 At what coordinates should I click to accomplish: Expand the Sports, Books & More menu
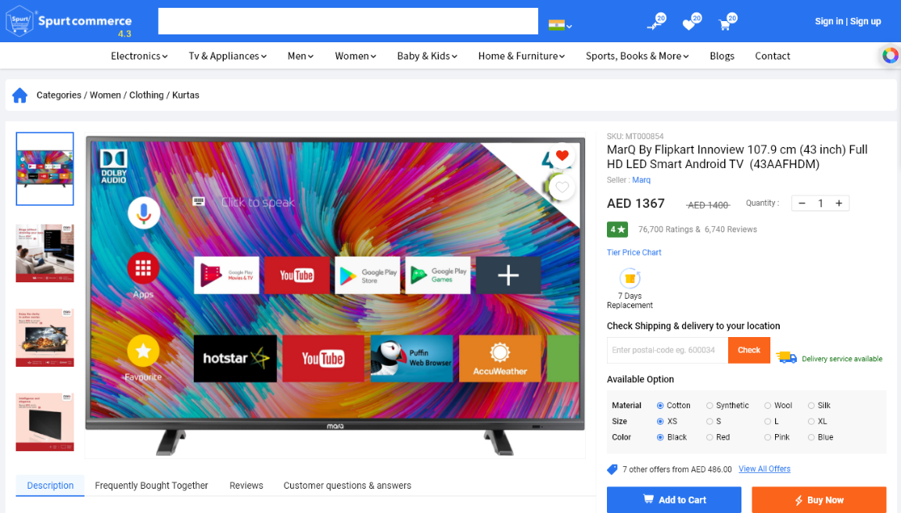(637, 56)
